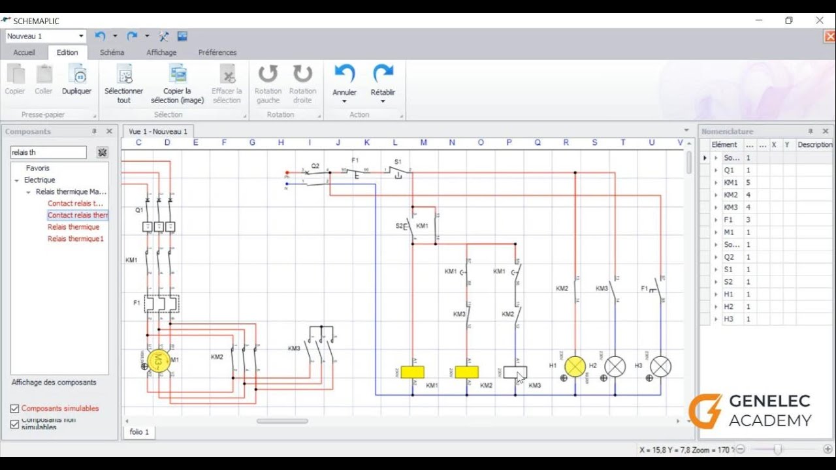
Task: Expand the F1 row in Nomenclature
Action: [x=716, y=220]
